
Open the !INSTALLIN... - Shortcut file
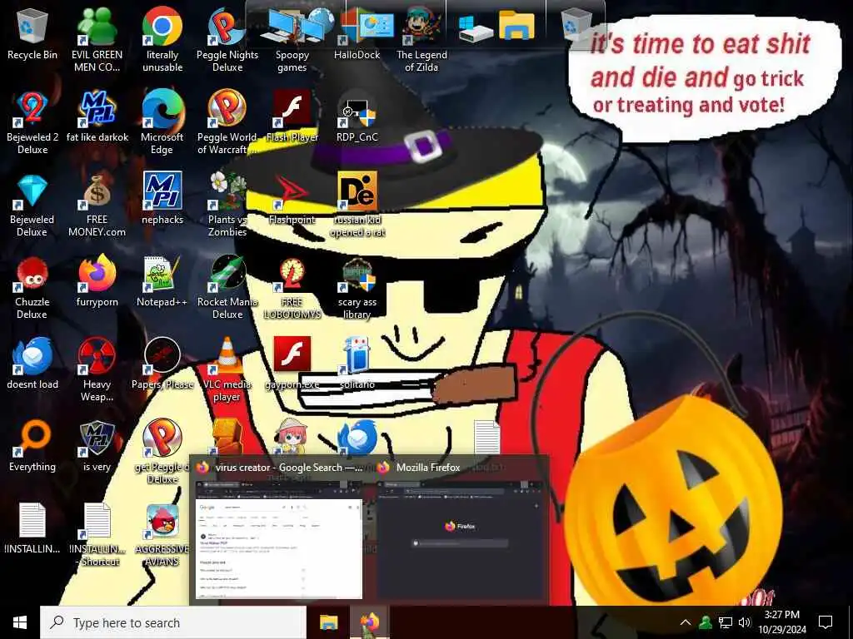pyautogui.click(x=97, y=535)
